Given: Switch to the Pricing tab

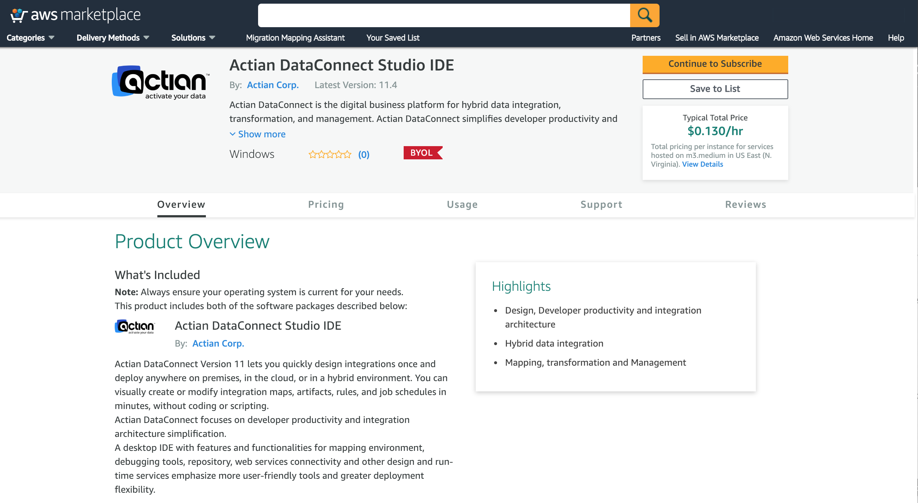Looking at the screenshot, I should pos(326,205).
